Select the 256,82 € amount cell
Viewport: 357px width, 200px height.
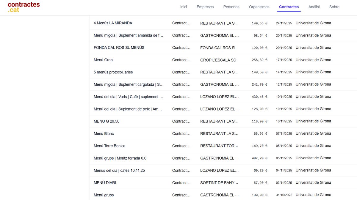coord(259,60)
